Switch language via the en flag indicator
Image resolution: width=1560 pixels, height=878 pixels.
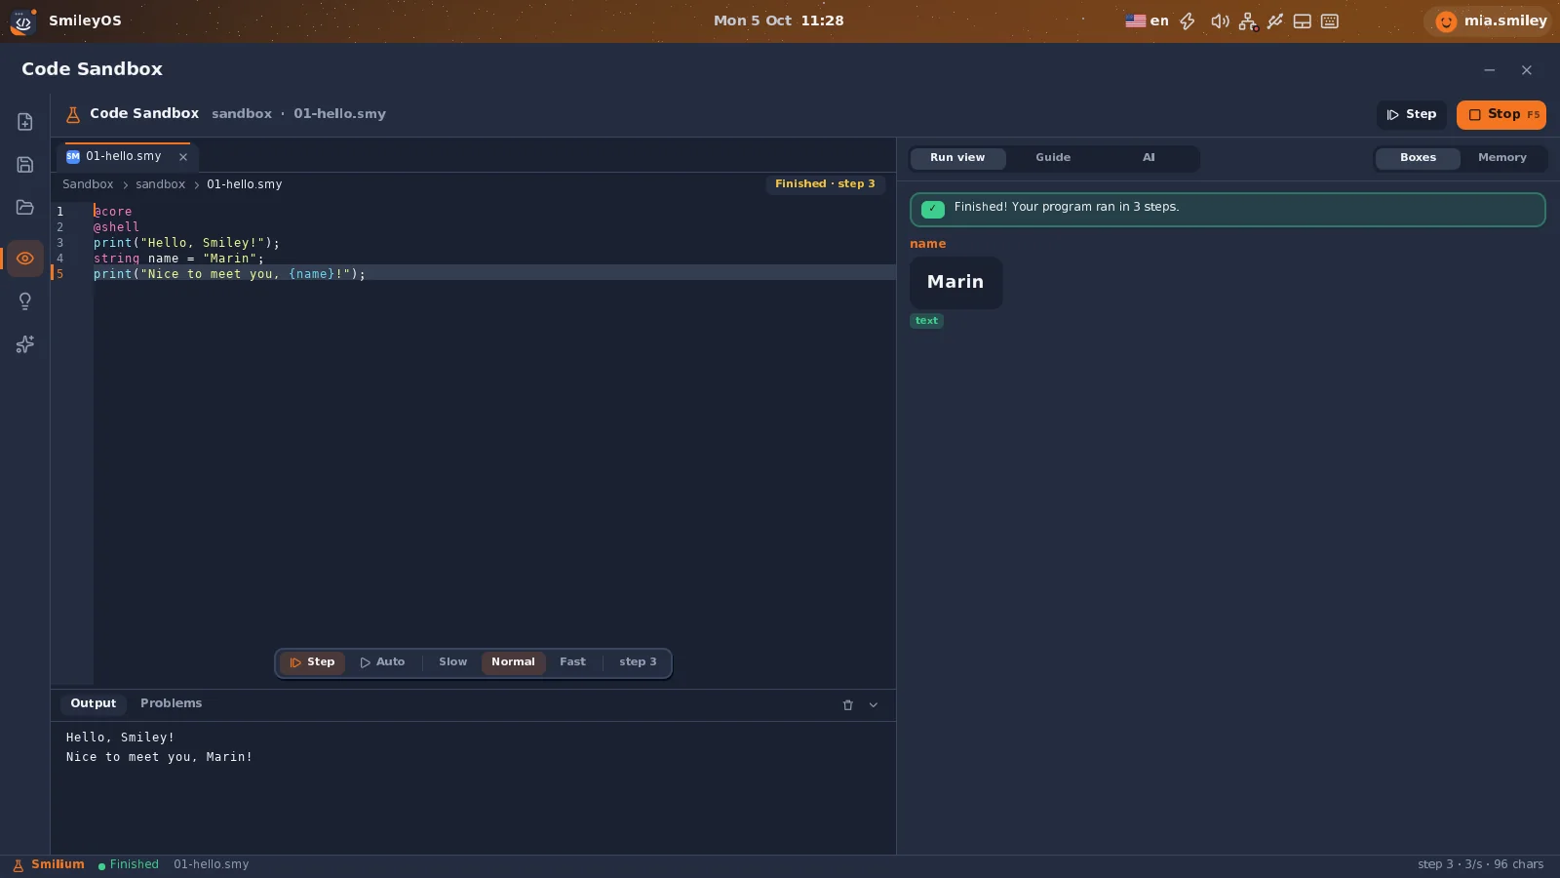tap(1148, 20)
